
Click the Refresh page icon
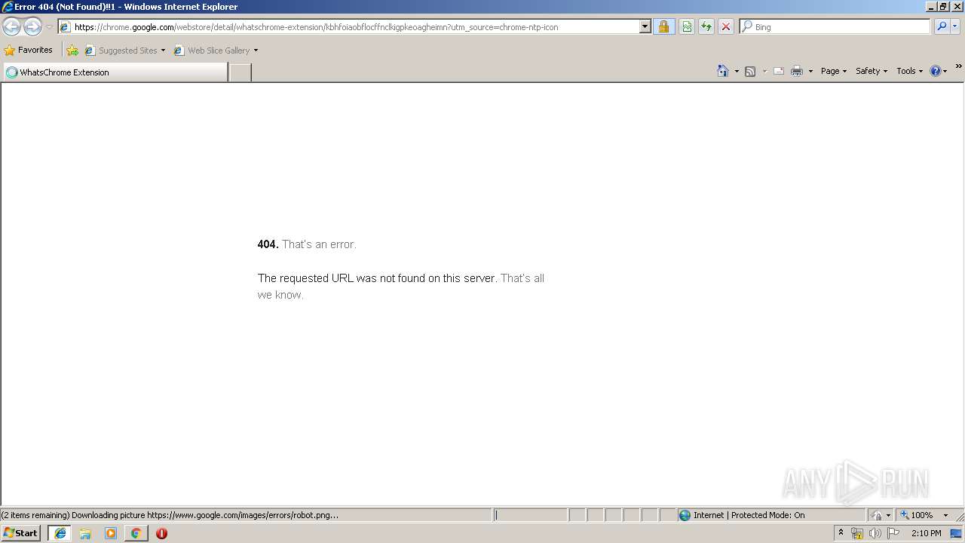[706, 27]
